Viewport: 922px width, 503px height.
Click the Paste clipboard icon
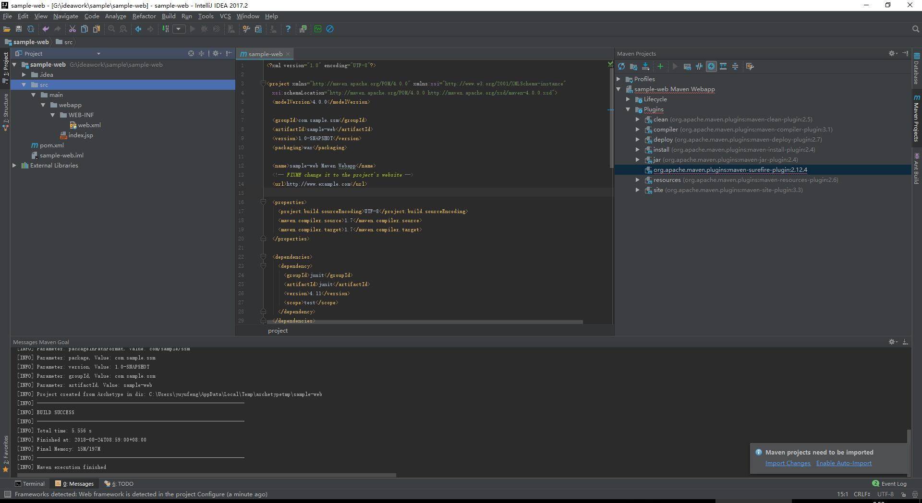pyautogui.click(x=97, y=29)
